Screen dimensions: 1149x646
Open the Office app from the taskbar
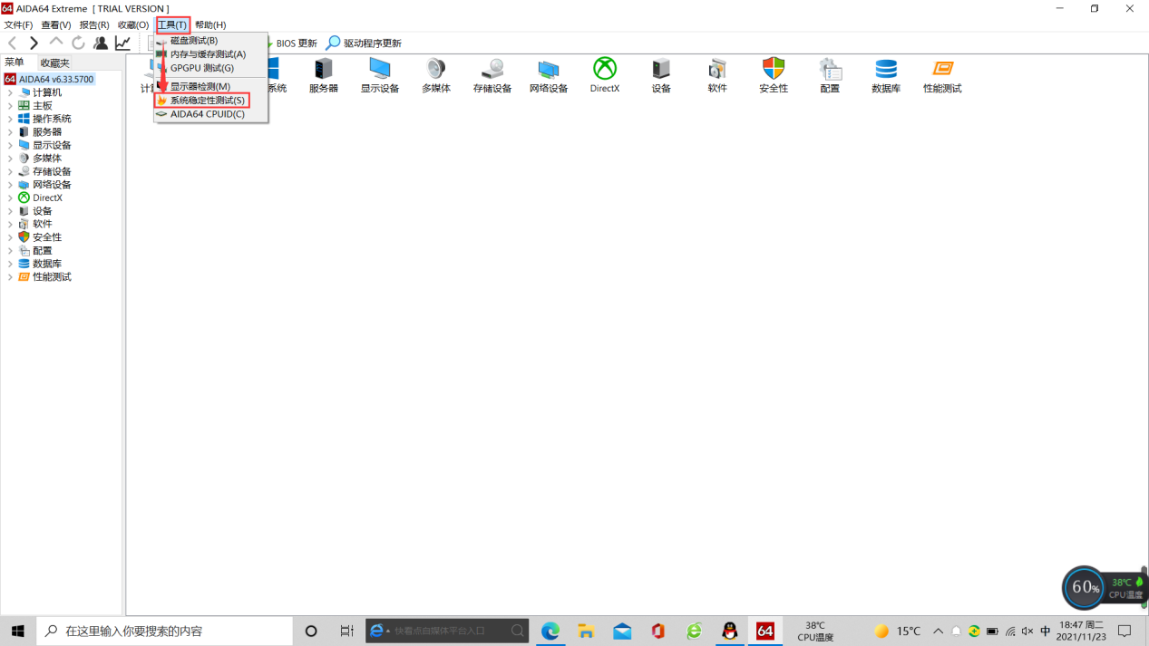click(658, 631)
